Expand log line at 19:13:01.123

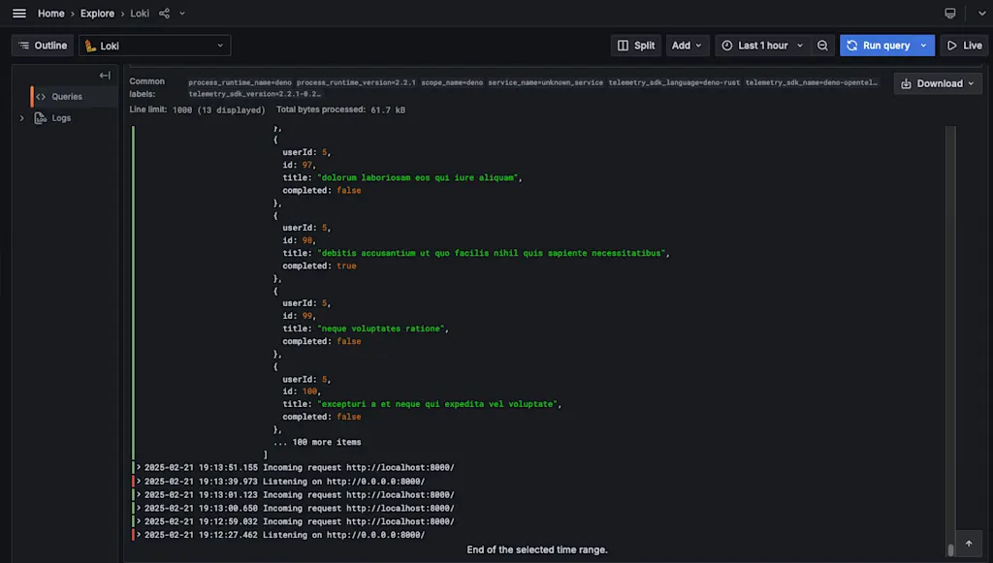point(139,494)
